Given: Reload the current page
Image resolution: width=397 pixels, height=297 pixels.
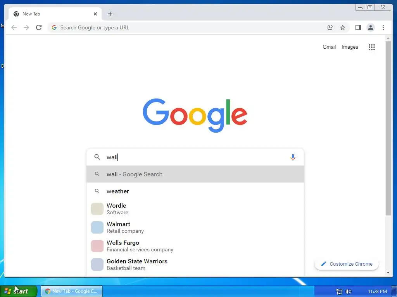Looking at the screenshot, I should 39,27.
